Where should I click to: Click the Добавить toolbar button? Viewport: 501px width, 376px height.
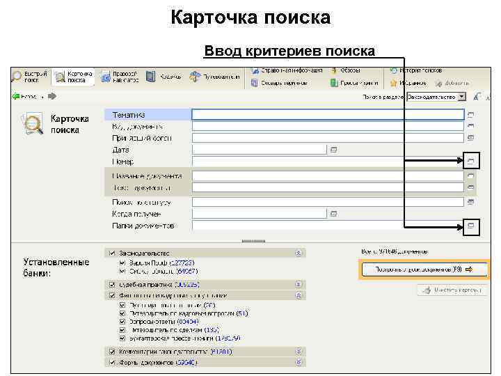(452, 83)
